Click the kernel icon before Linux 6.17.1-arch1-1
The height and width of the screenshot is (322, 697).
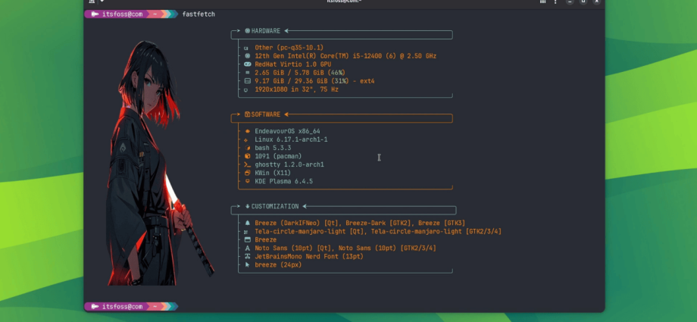[x=246, y=140]
